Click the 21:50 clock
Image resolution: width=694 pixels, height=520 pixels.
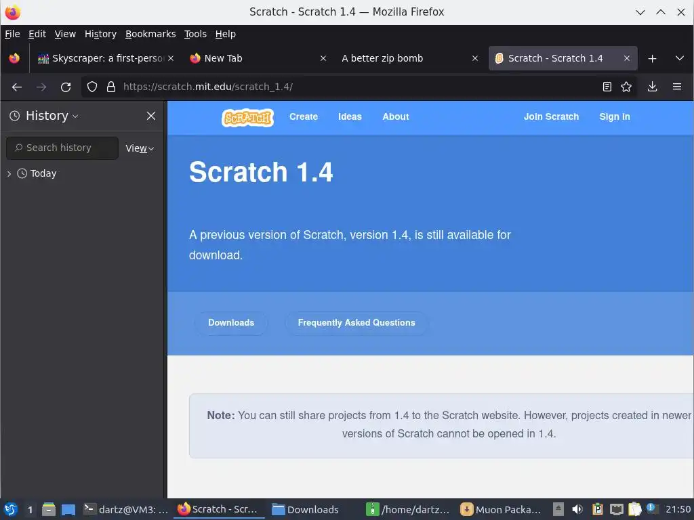(x=678, y=509)
